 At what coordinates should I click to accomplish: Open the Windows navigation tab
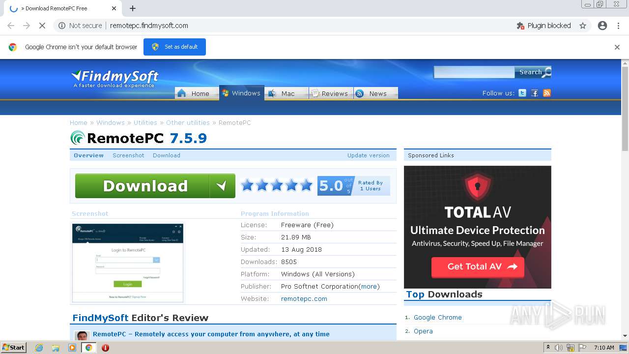242,93
